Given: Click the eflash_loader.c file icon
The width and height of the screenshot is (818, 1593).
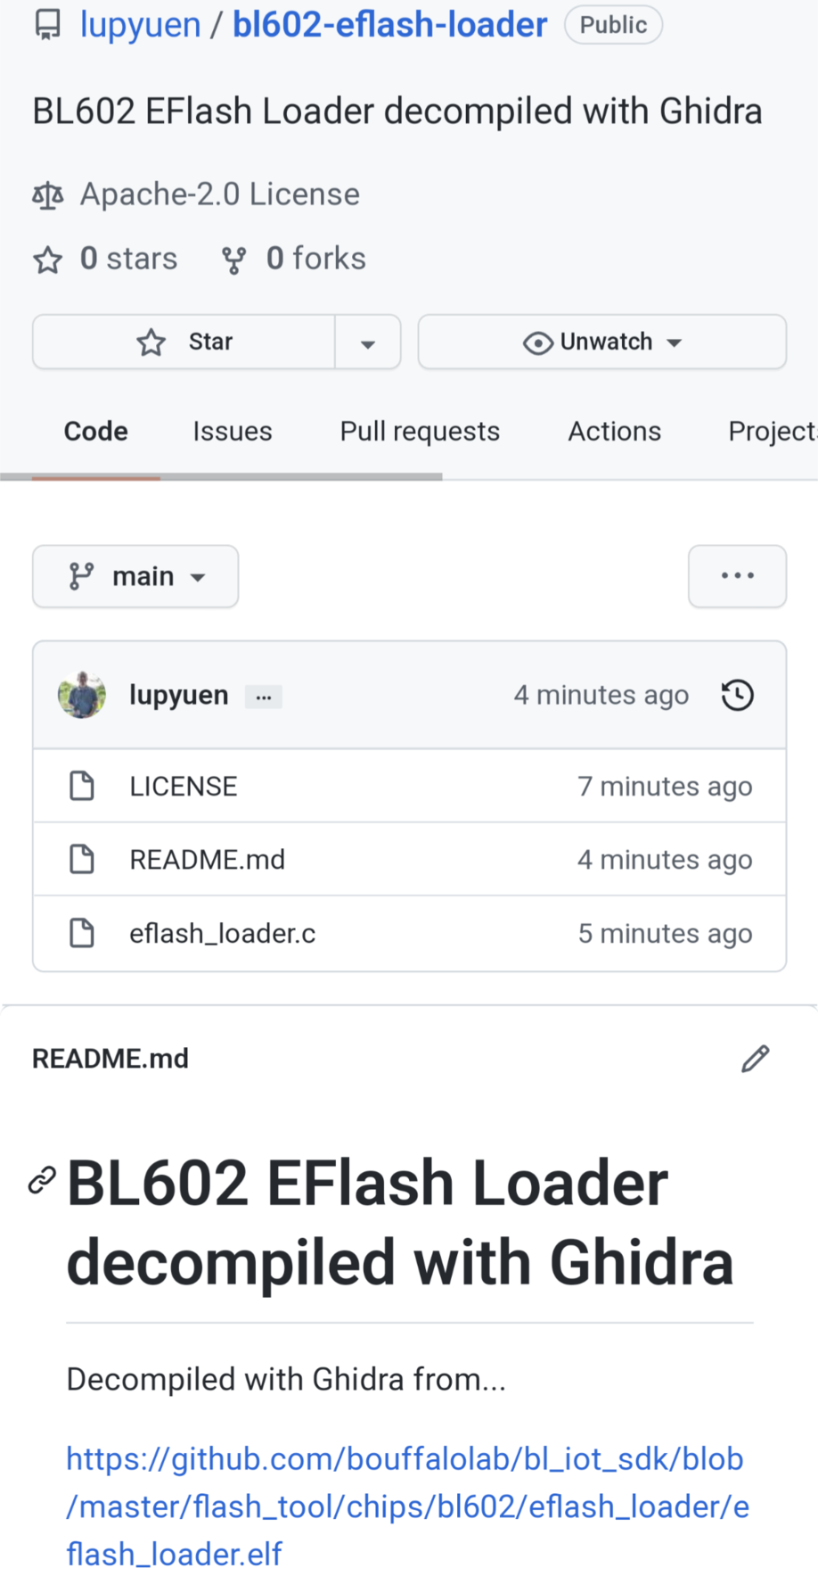Looking at the screenshot, I should pyautogui.click(x=82, y=933).
